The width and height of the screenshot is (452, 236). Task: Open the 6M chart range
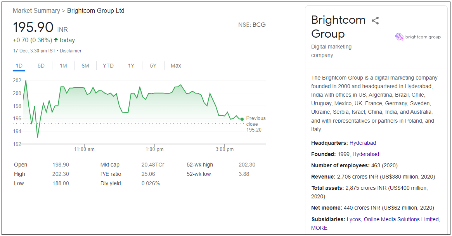(85, 66)
